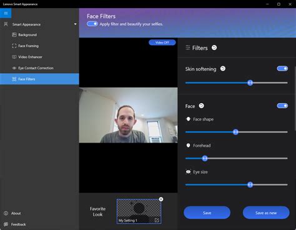Screen dimensions: 296x230
Task: Click the filters panel vertical scrollbar
Action: (x=295, y=98)
